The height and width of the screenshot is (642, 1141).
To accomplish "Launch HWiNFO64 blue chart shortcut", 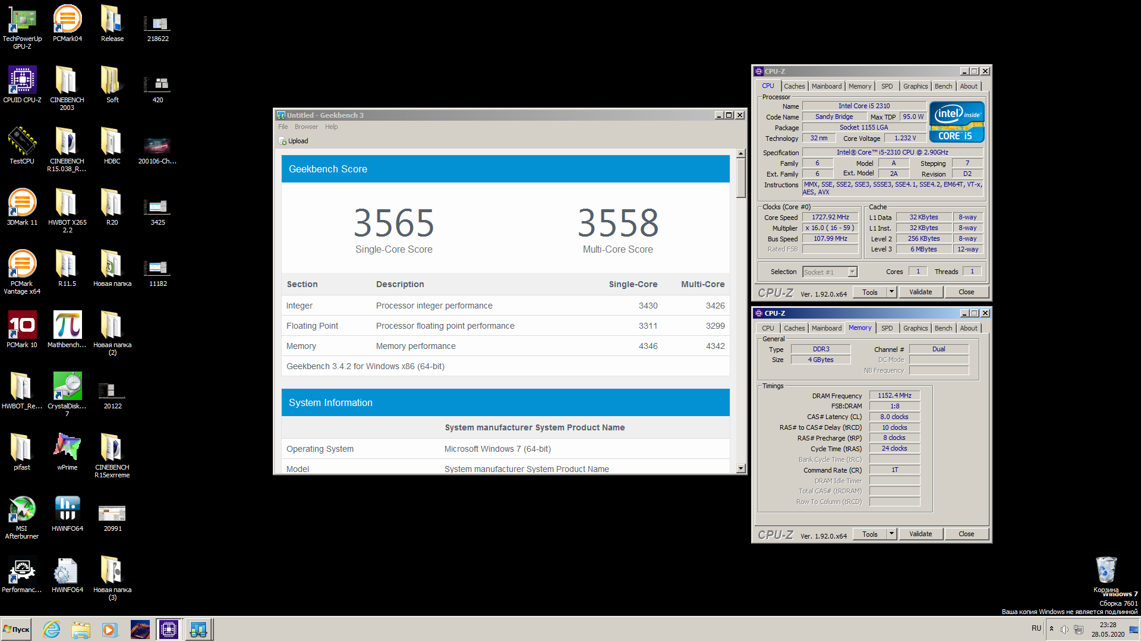I will pyautogui.click(x=67, y=514).
